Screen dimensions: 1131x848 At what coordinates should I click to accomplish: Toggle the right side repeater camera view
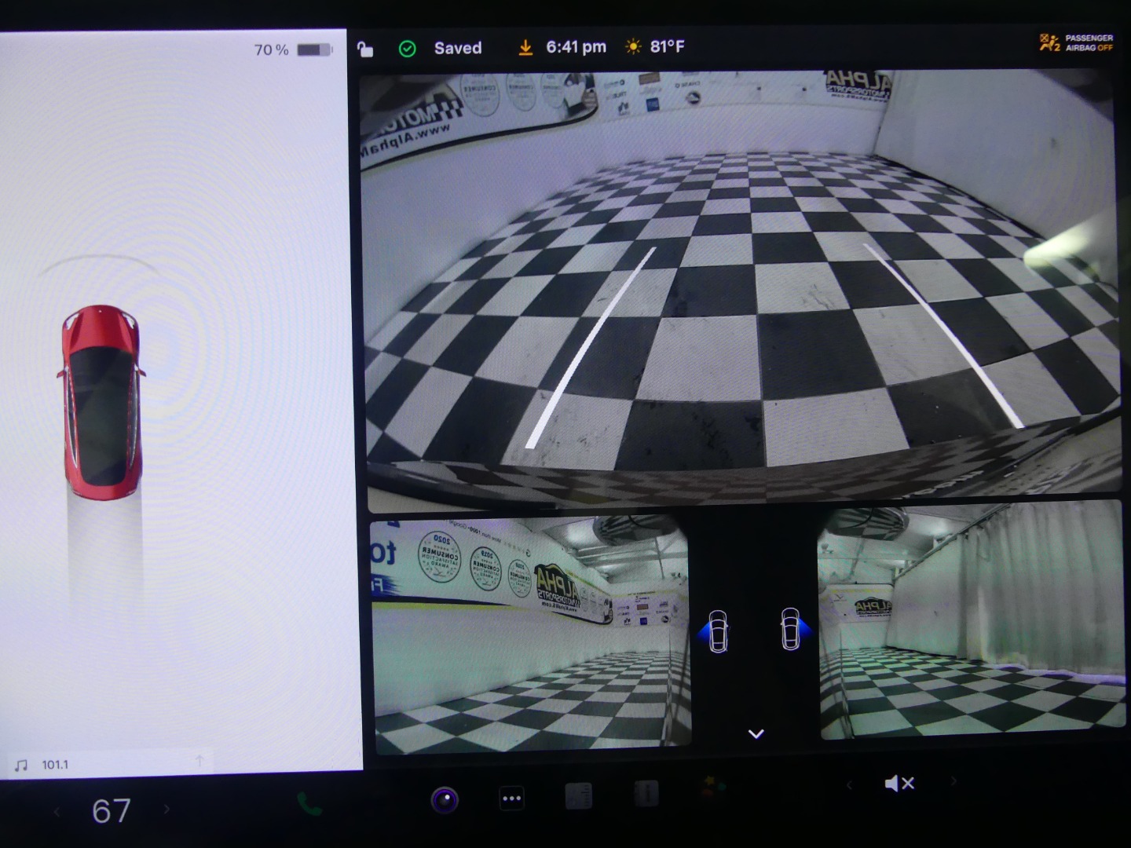pyautogui.click(x=792, y=630)
